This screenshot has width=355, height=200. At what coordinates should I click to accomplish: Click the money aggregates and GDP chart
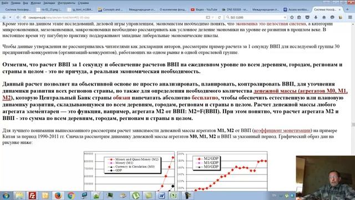click(x=129, y=171)
